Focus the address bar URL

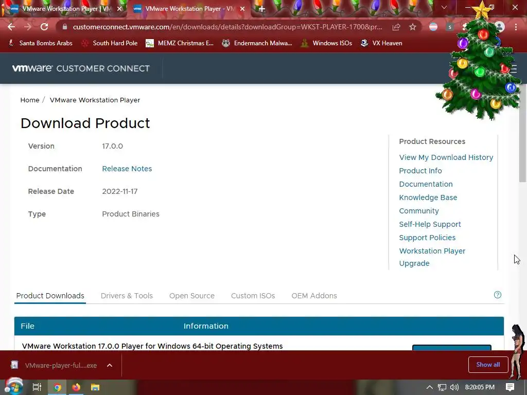[227, 27]
